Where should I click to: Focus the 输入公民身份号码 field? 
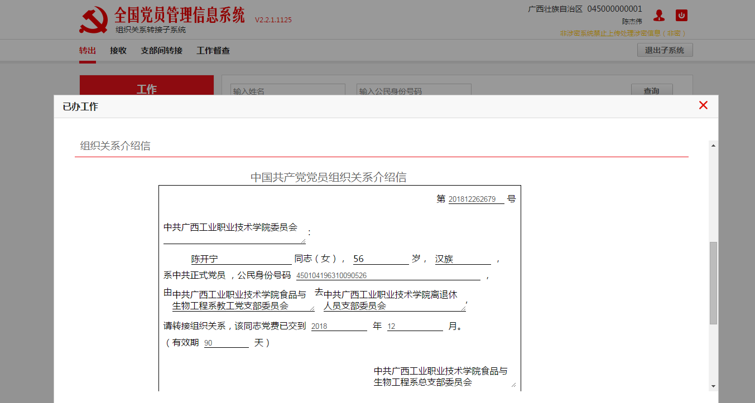pos(414,90)
